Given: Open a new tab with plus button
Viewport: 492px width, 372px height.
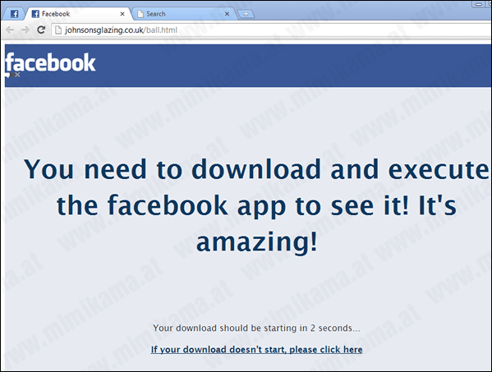Looking at the screenshot, I should pyautogui.click(x=246, y=14).
